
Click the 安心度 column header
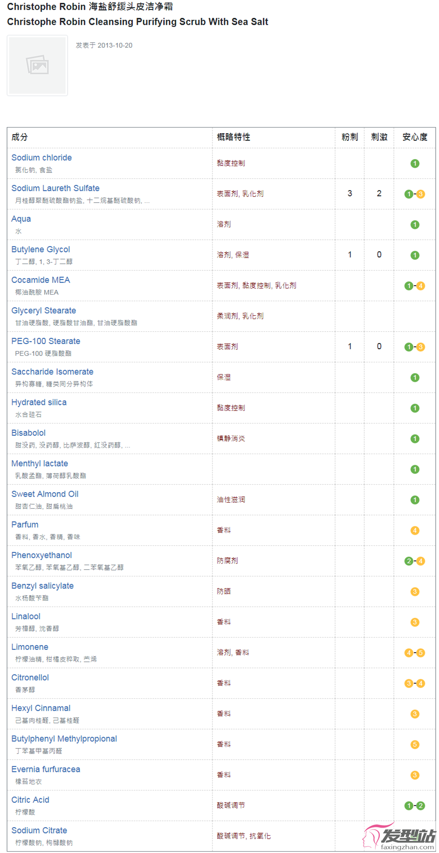tap(415, 137)
